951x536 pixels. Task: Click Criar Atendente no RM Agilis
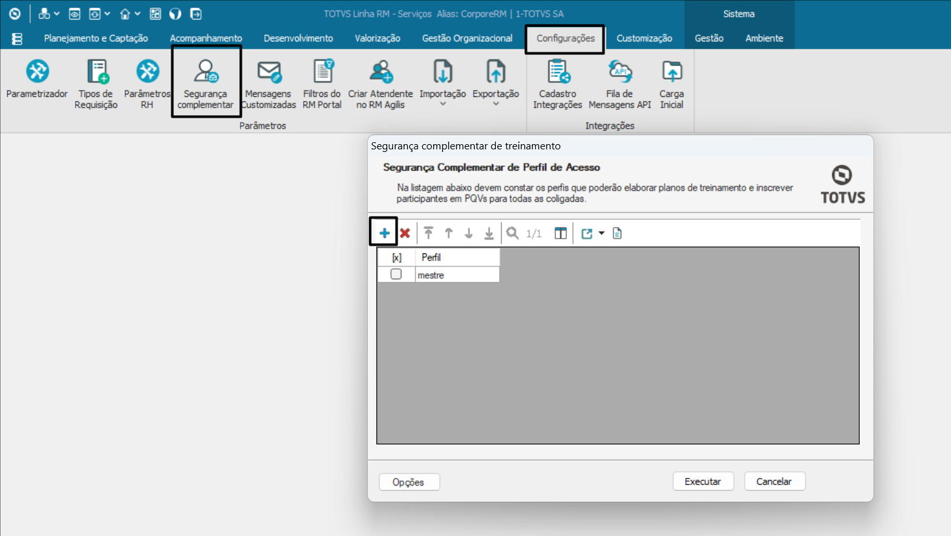point(380,84)
